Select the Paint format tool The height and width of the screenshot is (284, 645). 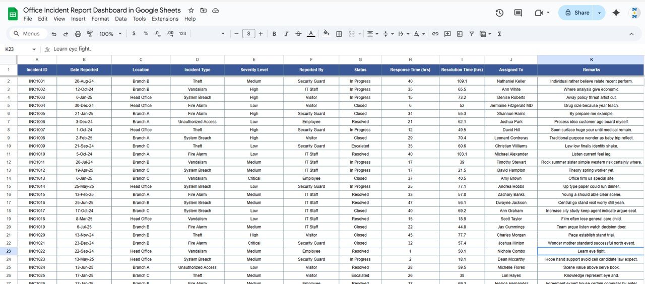90,34
